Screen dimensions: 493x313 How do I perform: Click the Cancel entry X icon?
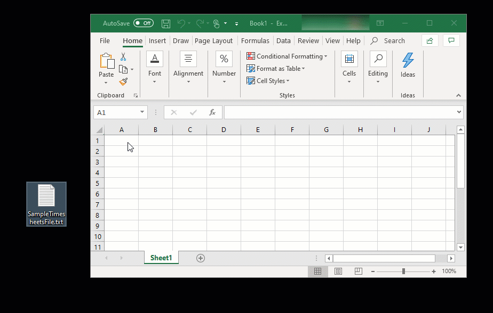(174, 112)
